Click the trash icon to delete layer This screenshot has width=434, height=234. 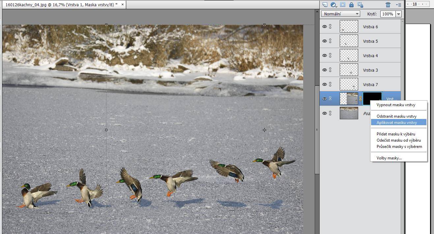[388, 5]
